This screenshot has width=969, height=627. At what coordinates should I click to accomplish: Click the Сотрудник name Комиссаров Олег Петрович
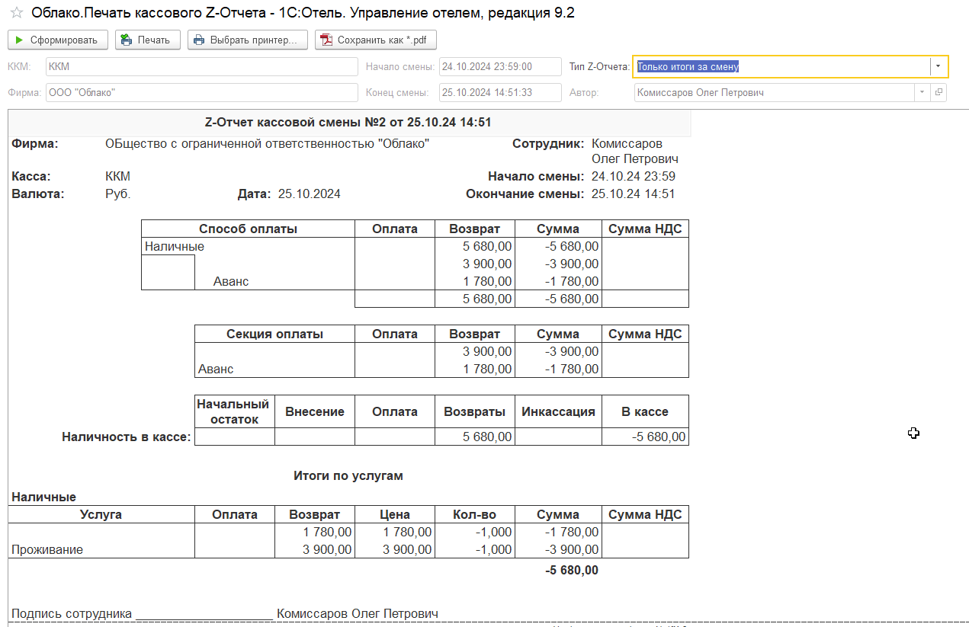(x=635, y=151)
